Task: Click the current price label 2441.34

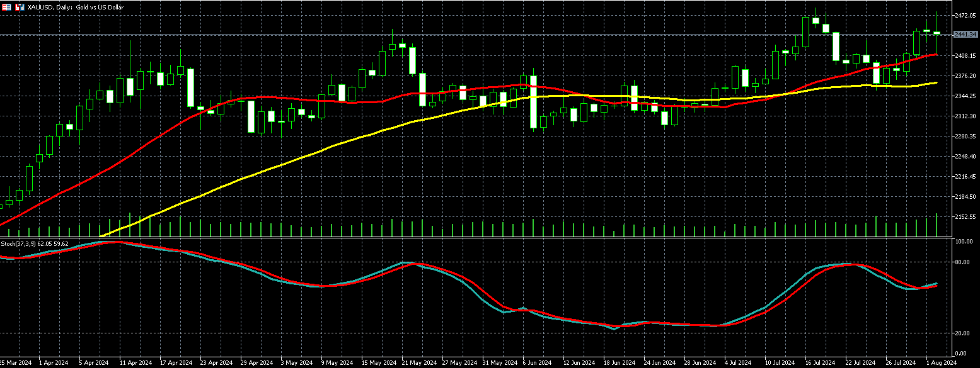Action: point(965,34)
